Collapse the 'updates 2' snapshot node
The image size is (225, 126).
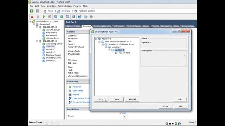pyautogui.click(x=106, y=47)
